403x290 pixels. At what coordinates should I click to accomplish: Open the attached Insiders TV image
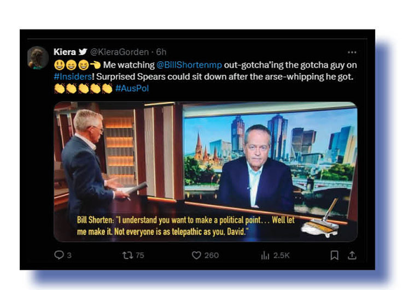pyautogui.click(x=206, y=171)
